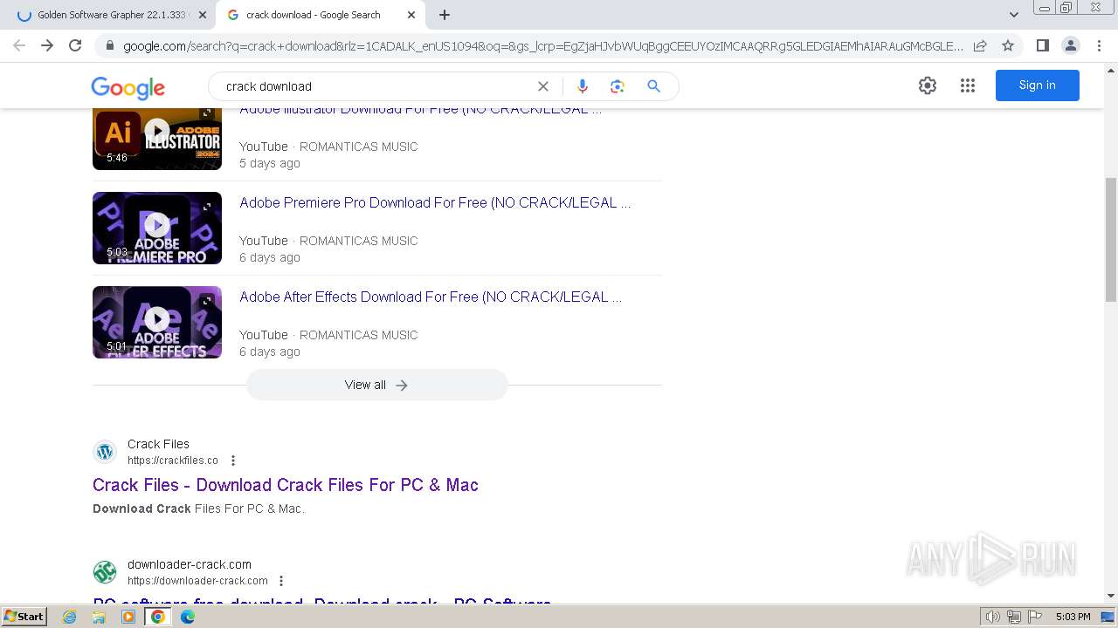Focus the search box containing crack download
Viewport: 1118px width, 628px height.
[376, 86]
